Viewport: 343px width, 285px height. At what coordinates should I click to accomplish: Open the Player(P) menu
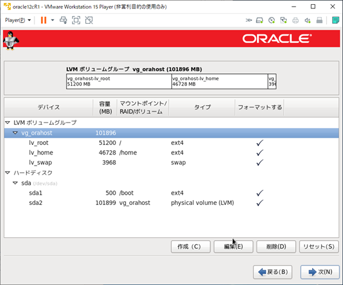(x=18, y=20)
